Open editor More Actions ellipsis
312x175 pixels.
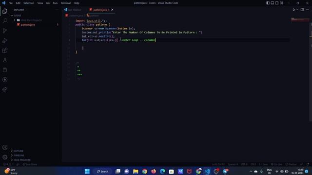(308, 10)
